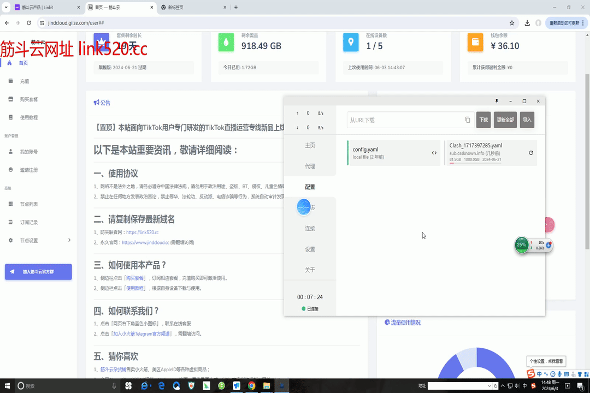590x393 pixels.
Task: Expand the 节点设置 sidebar item
Action: (69, 240)
